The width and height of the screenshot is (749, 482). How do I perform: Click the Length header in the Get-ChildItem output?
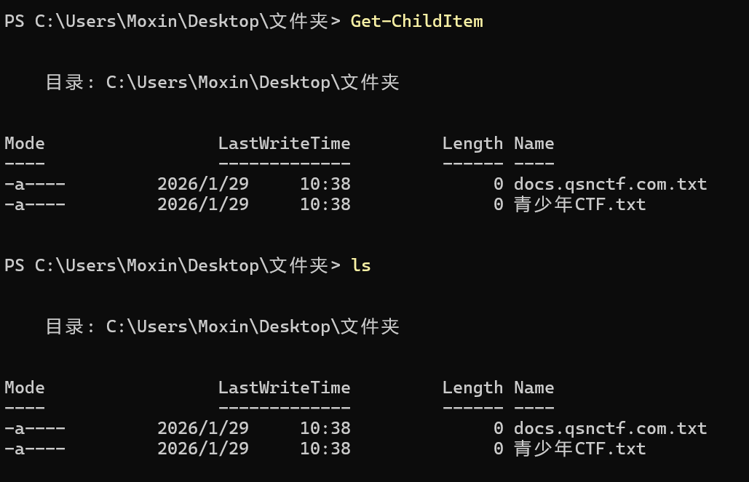click(x=472, y=144)
